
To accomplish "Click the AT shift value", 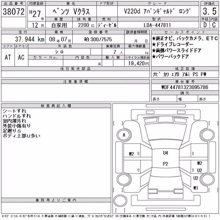I will pyautogui.click(x=8, y=57).
